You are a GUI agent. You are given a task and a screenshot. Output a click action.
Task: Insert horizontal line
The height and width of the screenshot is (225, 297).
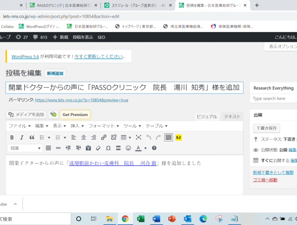point(118,148)
